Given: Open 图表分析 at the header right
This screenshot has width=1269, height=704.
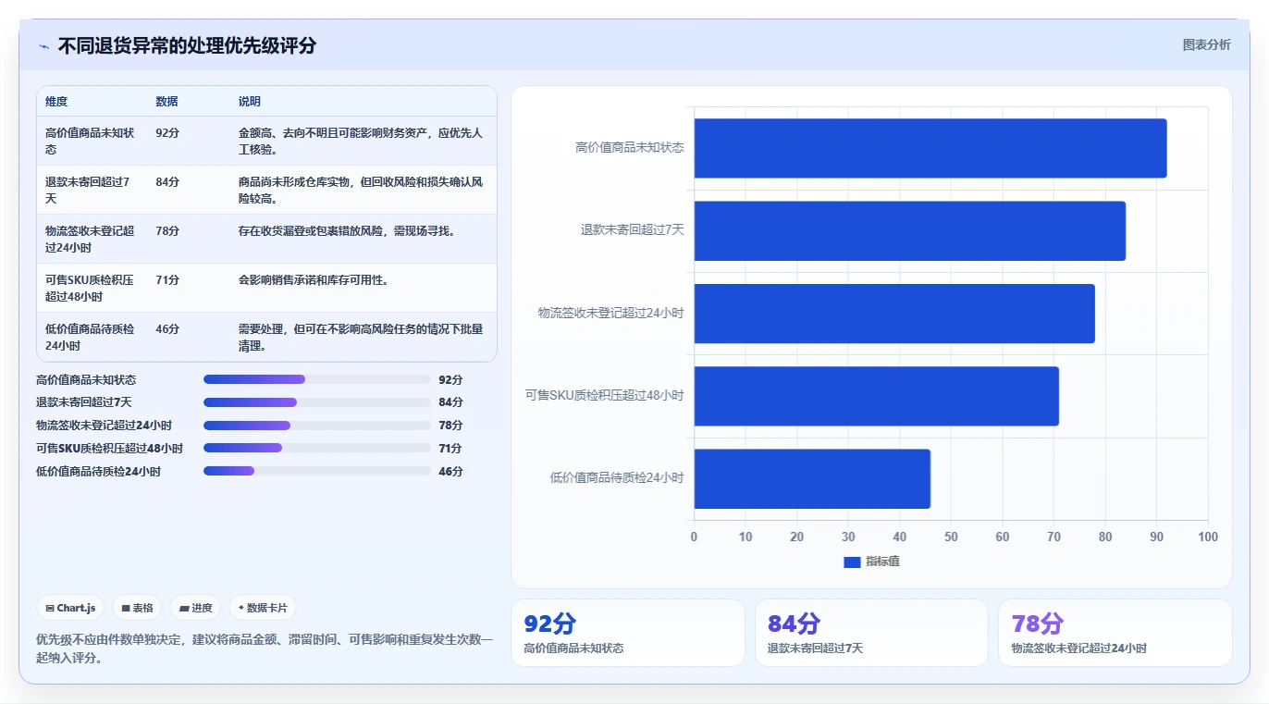Looking at the screenshot, I should [1207, 44].
